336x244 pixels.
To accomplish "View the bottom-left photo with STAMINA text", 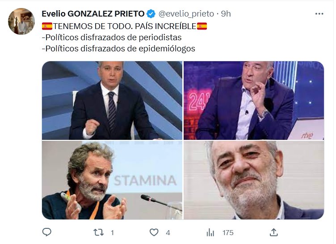I will click(112, 180).
